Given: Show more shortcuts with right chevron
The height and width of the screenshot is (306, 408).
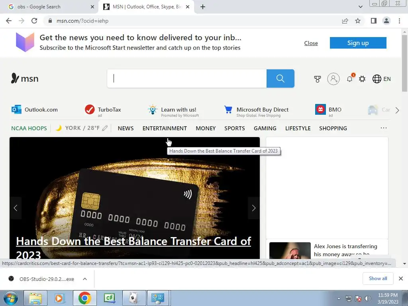Looking at the screenshot, I should (x=397, y=110).
